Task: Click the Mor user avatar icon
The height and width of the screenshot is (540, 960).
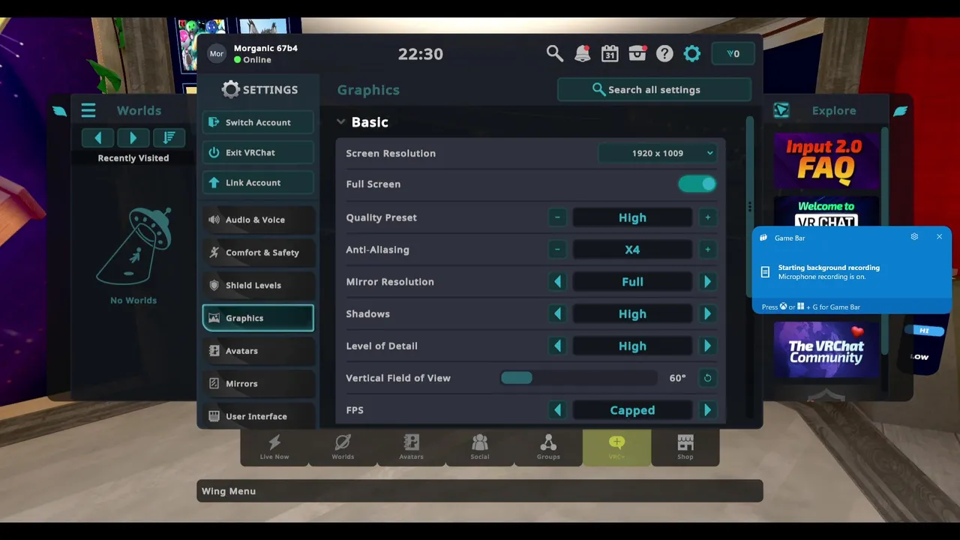Action: coord(217,53)
